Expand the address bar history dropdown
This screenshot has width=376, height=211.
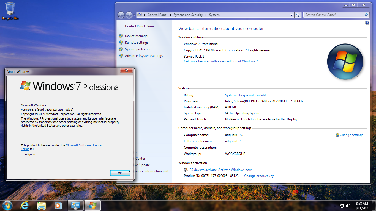[292, 15]
